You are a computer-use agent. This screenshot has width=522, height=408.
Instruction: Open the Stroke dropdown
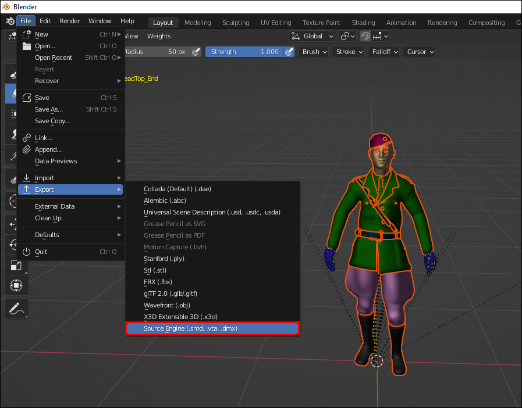pyautogui.click(x=349, y=52)
